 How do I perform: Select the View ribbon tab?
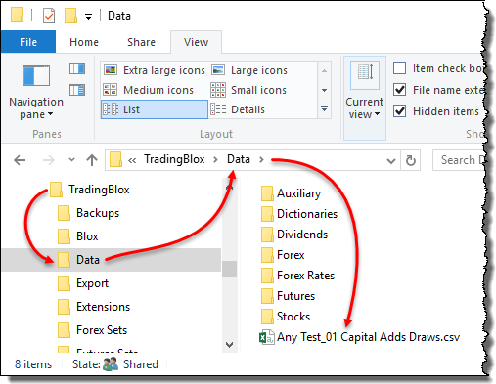196,42
